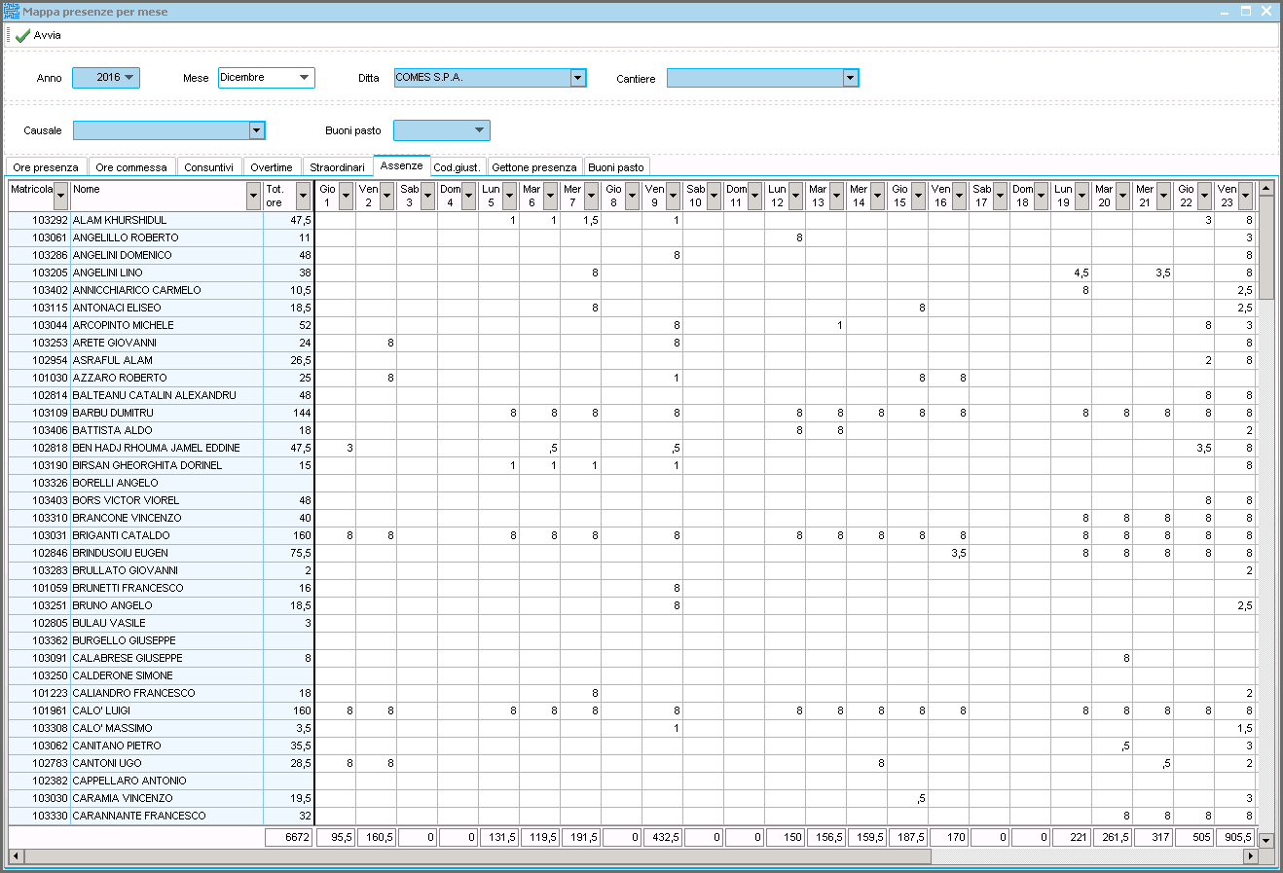Switch to the Ore commessa tab
Viewport: 1283px width, 873px height.
(x=131, y=167)
